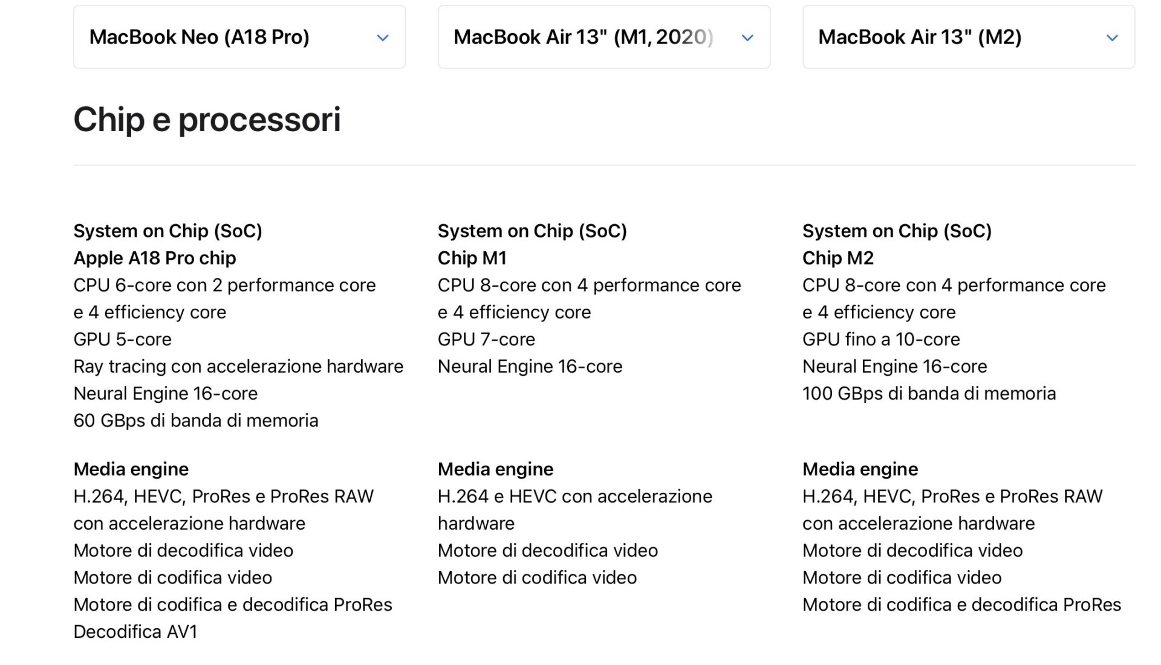
Task: Open the MacBook Air 13" (M1, 2020) dropdown
Action: pos(603,37)
